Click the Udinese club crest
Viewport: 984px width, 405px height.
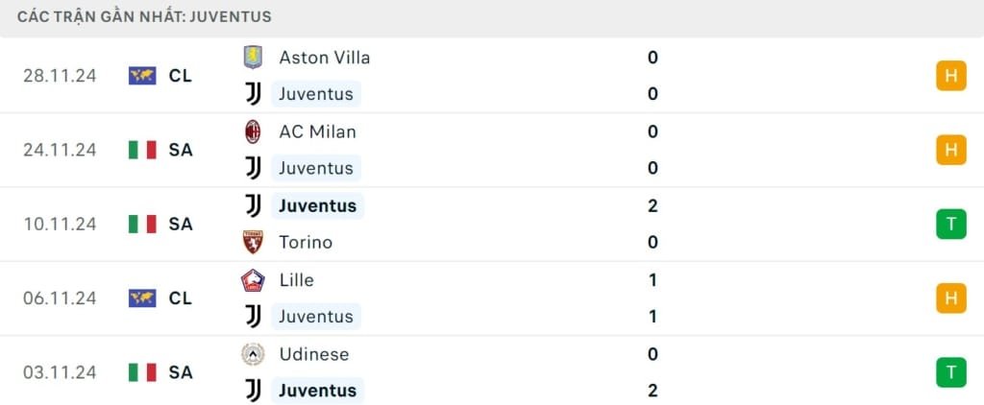253,354
